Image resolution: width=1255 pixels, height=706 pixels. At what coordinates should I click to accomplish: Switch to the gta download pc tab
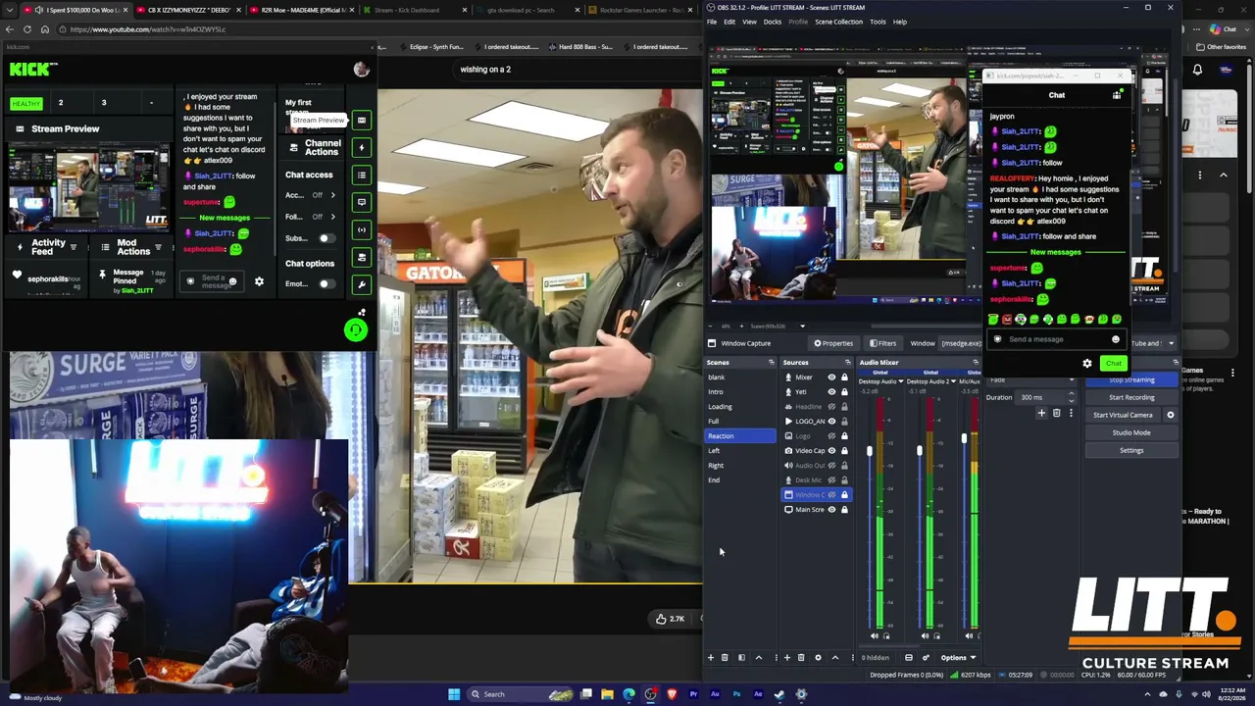point(525,10)
